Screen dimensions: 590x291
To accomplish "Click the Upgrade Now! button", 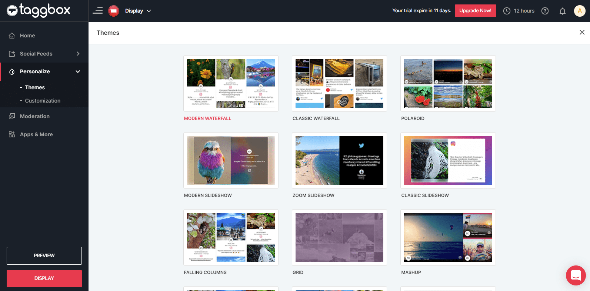I will point(475,11).
